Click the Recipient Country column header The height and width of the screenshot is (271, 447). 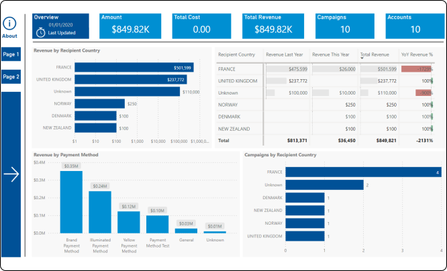pyautogui.click(x=237, y=54)
